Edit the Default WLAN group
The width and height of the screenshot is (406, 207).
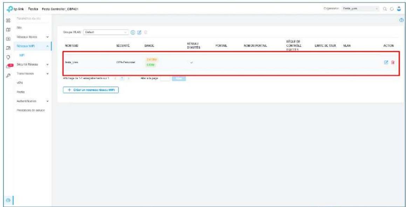(139, 33)
